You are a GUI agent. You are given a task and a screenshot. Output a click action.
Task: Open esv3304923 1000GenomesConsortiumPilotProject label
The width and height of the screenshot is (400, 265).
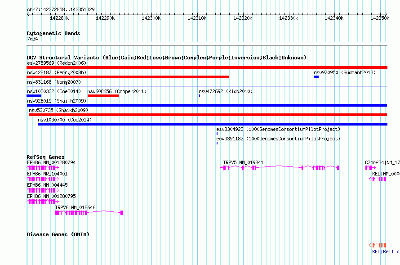(278, 129)
